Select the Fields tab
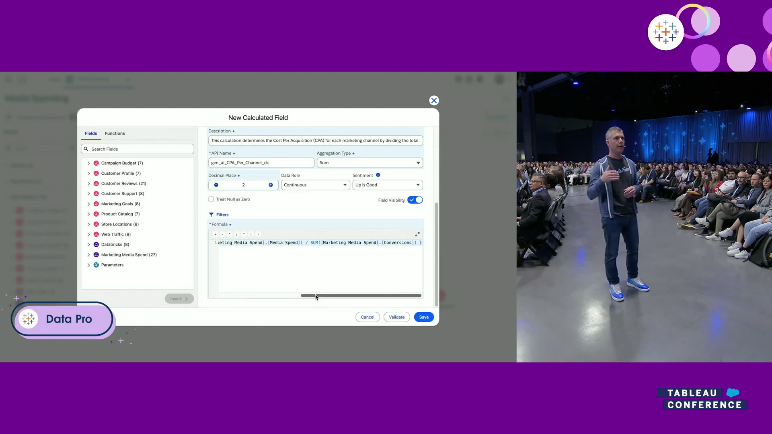The width and height of the screenshot is (772, 434). 91,133
